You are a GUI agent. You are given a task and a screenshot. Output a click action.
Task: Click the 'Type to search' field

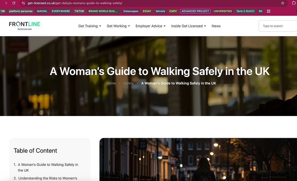(278, 26)
